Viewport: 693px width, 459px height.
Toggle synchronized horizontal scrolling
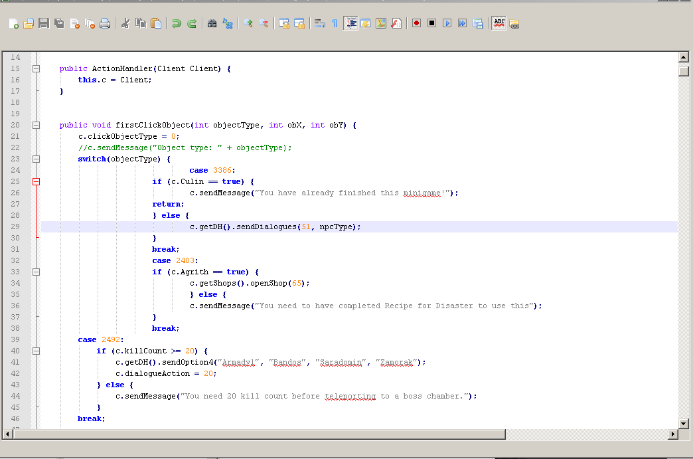pos(299,23)
